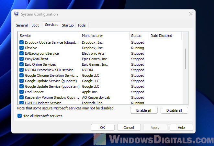Uncheck Google Update Service (gupdate) checkbox
214x146 pixels.
pyautogui.click(x=21, y=81)
